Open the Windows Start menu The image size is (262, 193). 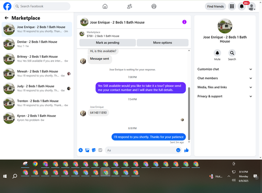tap(5, 176)
